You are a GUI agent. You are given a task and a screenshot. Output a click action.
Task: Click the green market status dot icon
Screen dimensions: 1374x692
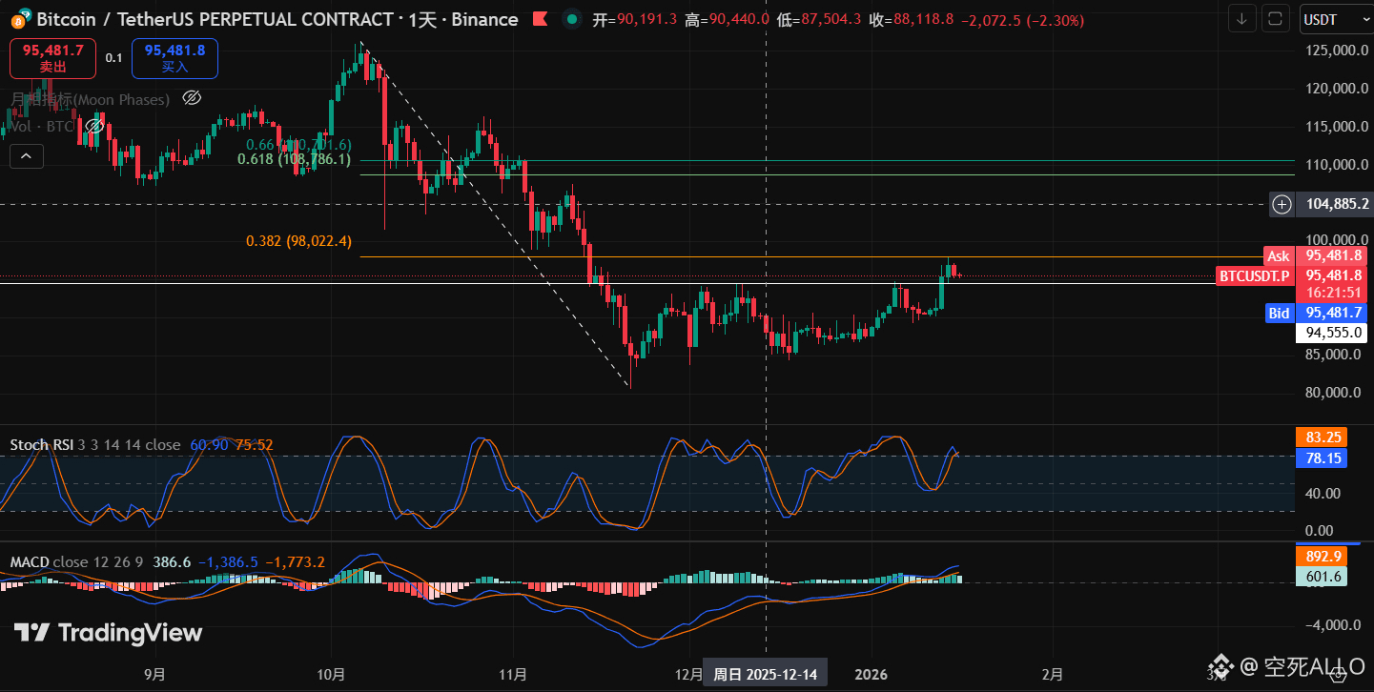(571, 19)
